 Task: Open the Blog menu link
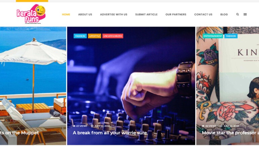point(224,14)
